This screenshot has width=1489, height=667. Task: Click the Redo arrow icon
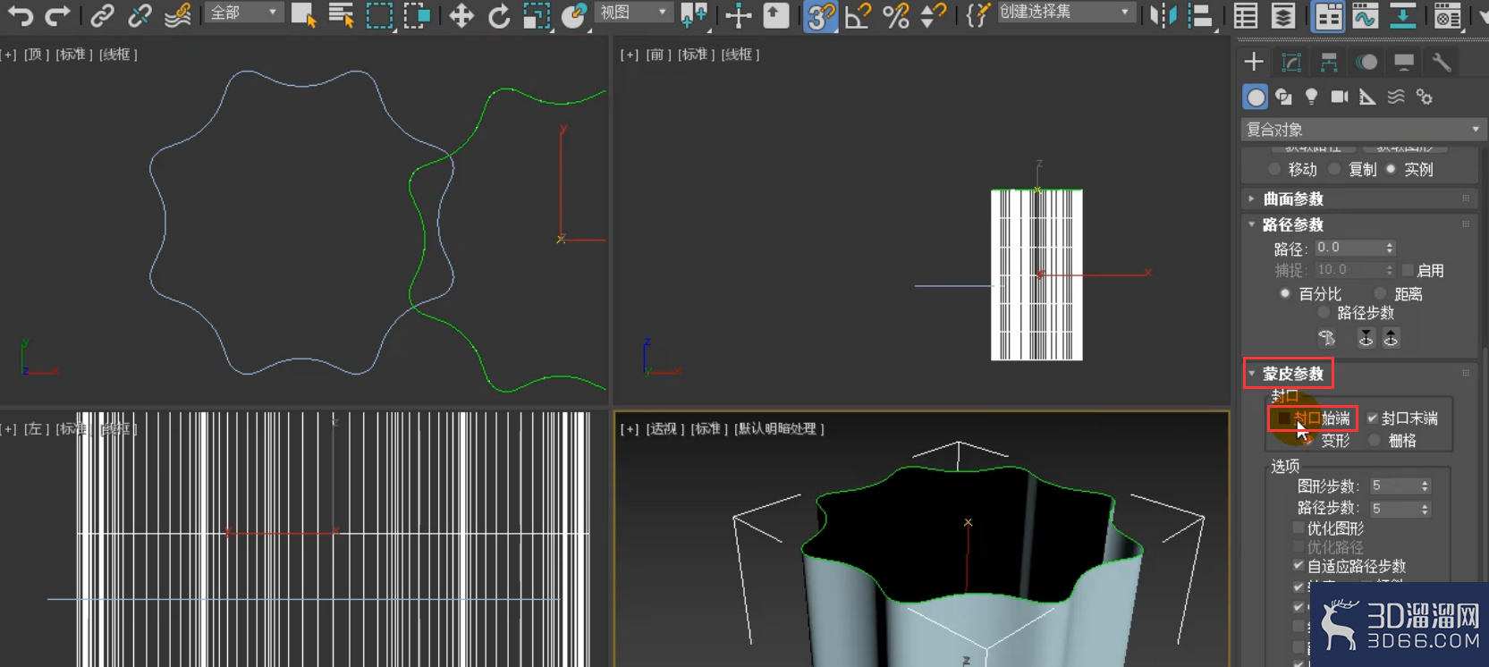57,15
